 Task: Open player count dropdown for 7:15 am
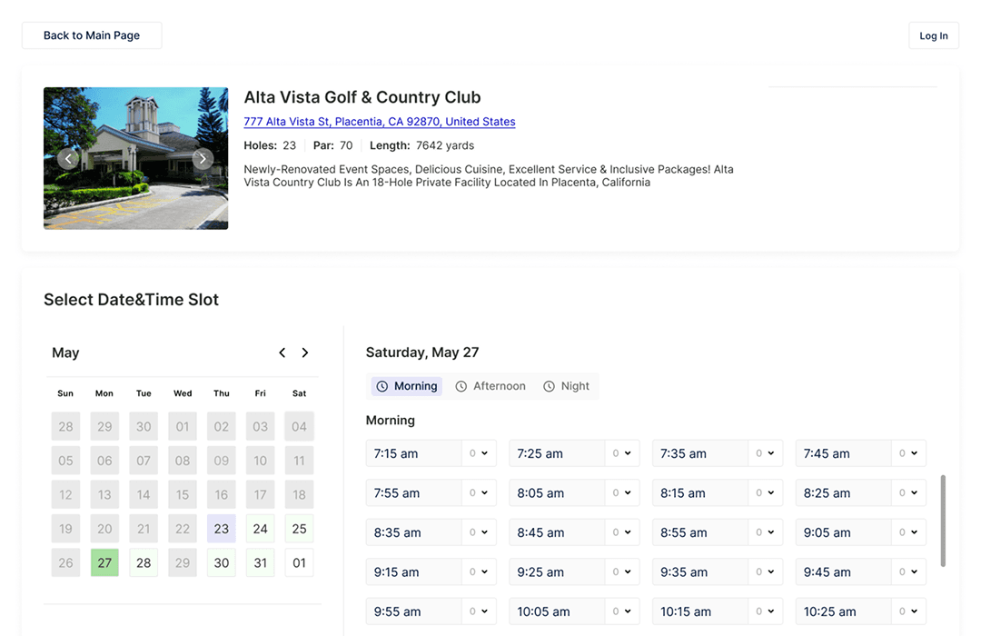click(479, 453)
